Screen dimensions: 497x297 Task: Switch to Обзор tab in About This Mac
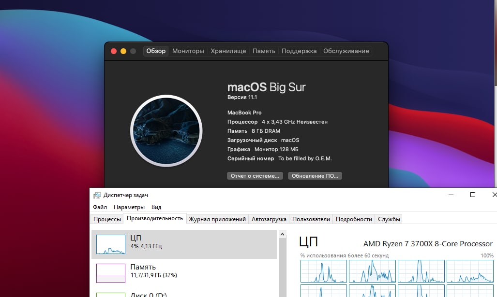[156, 51]
